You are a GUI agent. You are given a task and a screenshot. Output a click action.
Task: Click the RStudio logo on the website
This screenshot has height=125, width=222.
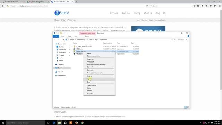pyautogui.click(x=62, y=13)
